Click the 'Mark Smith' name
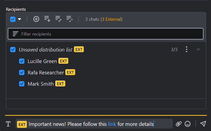 coord(41,84)
